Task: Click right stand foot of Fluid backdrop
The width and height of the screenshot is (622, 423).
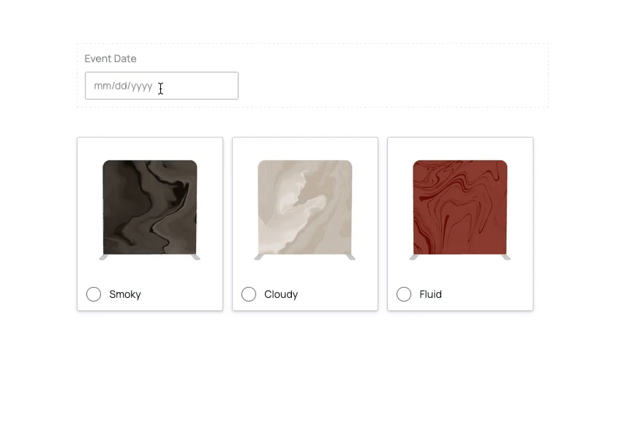Action: [x=506, y=258]
